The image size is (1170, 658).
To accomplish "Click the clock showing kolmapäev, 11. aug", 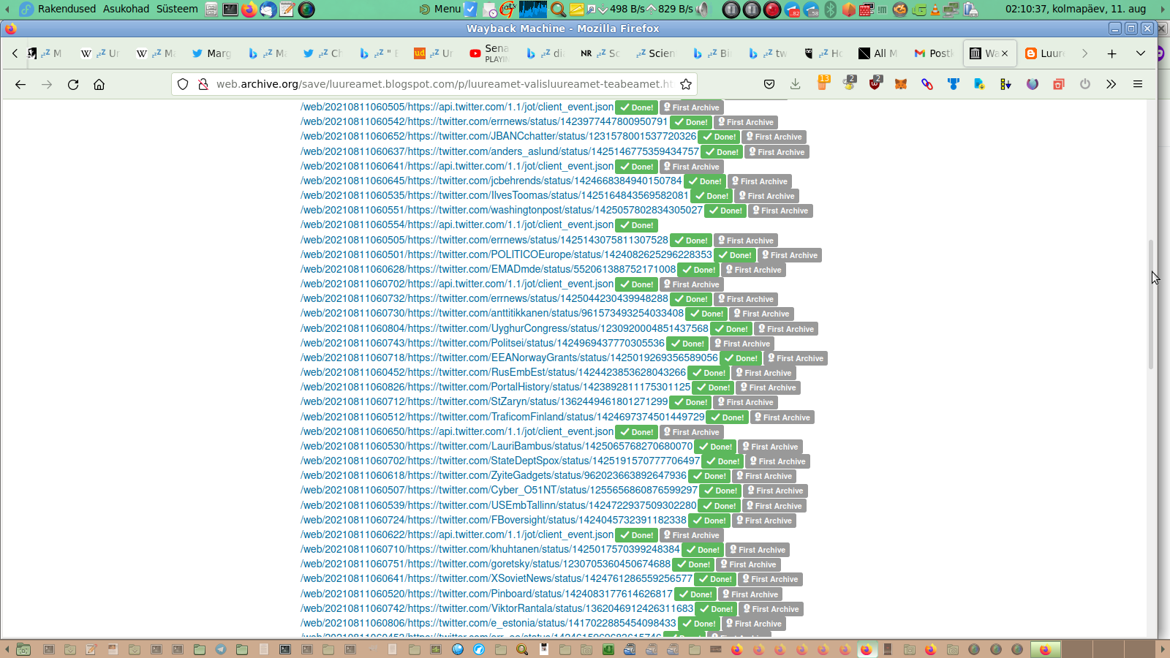I will tap(1076, 9).
